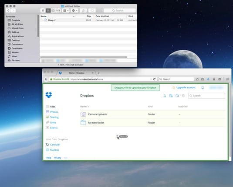Switch Finder to icon view
The height and width of the screenshot is (187, 233).
click(x=43, y=10)
